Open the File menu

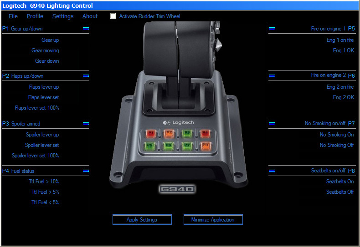click(13, 16)
